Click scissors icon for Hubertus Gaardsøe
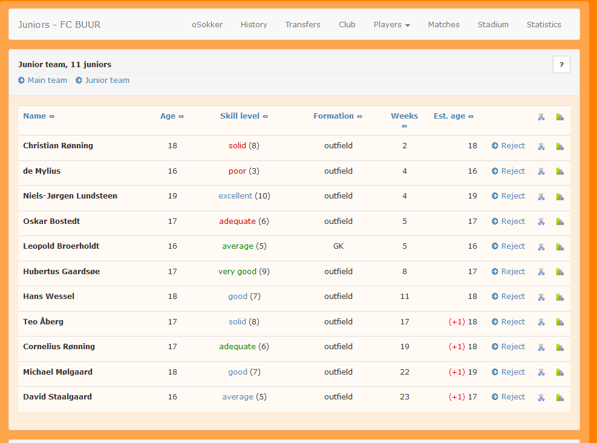 point(541,272)
